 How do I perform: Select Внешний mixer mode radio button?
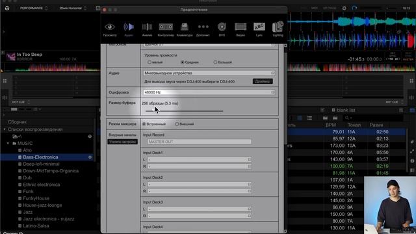click(177, 124)
